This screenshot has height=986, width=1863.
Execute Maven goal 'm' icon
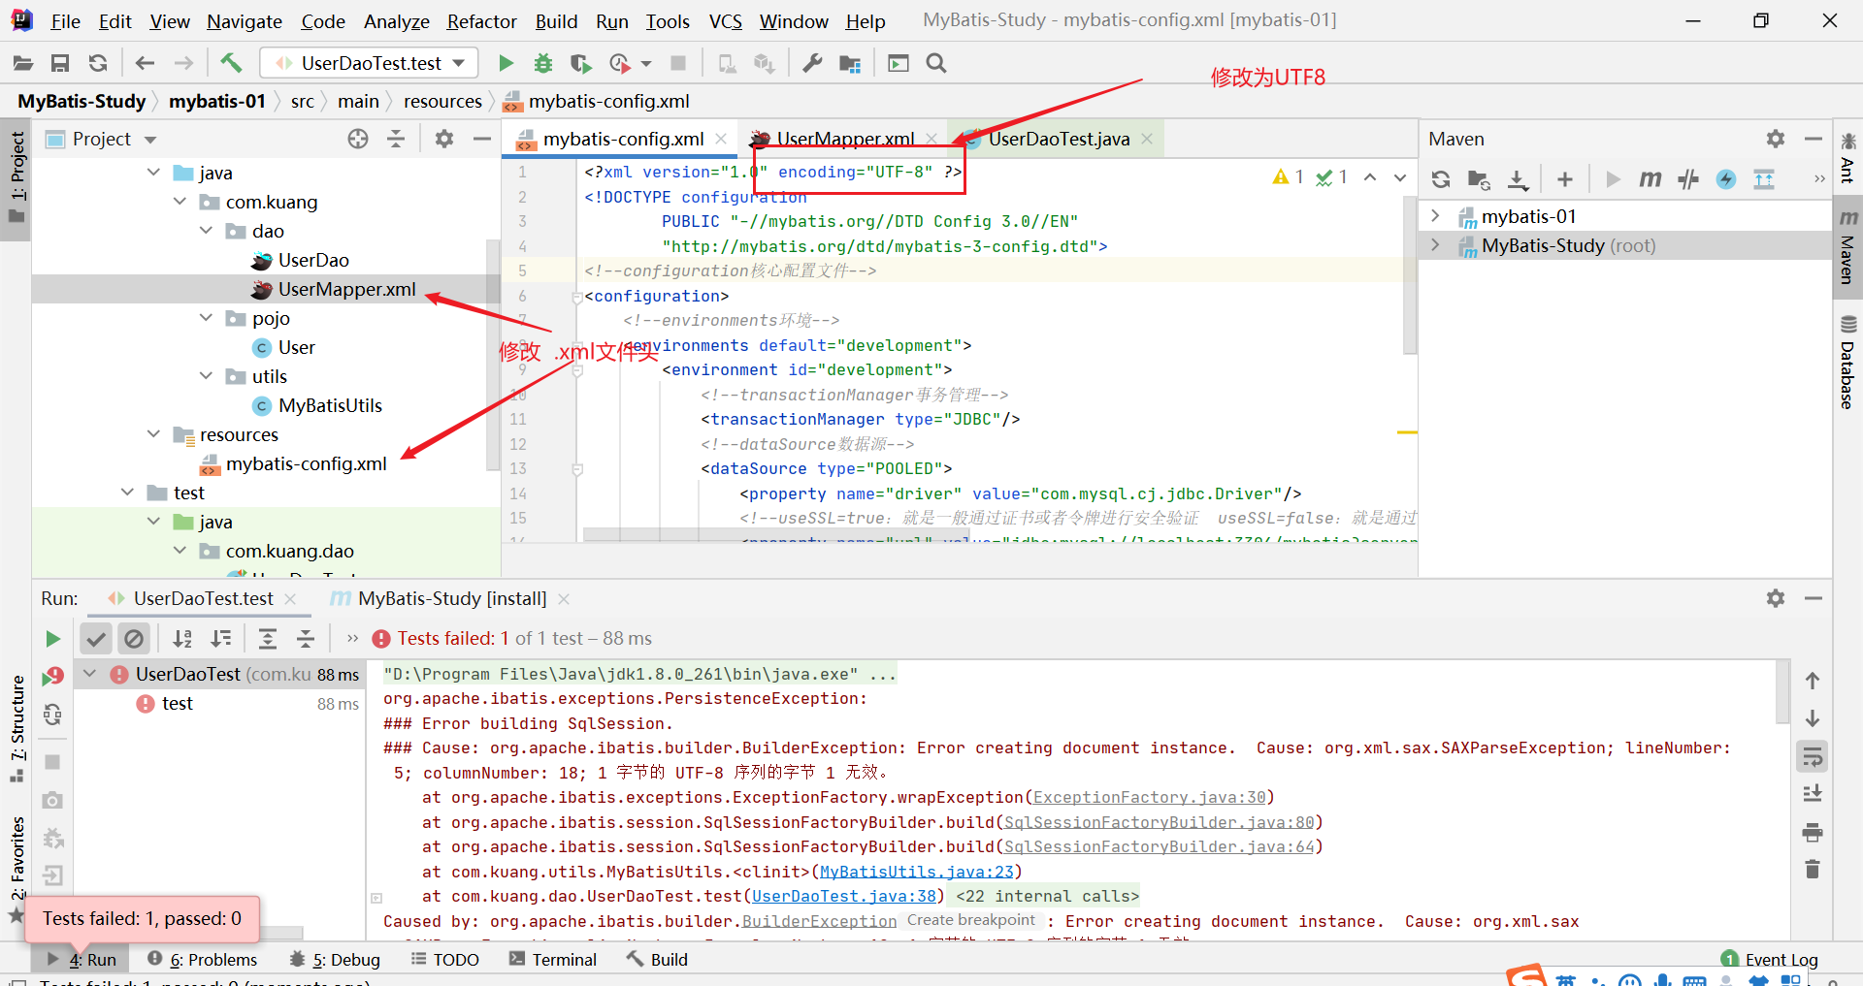pos(1650,179)
